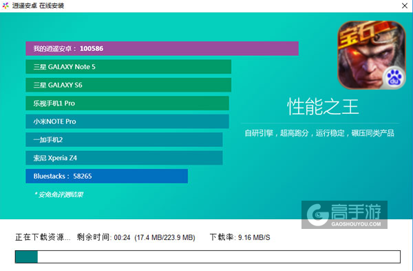Close the 逍遥安卓 installer window
Screen dimensions: 413x271
(405, 6)
